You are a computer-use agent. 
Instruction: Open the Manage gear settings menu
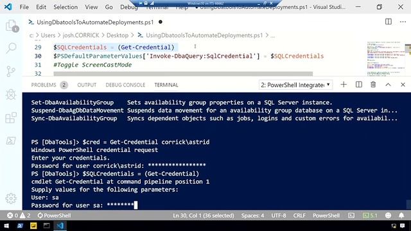pyautogui.click(x=11, y=198)
